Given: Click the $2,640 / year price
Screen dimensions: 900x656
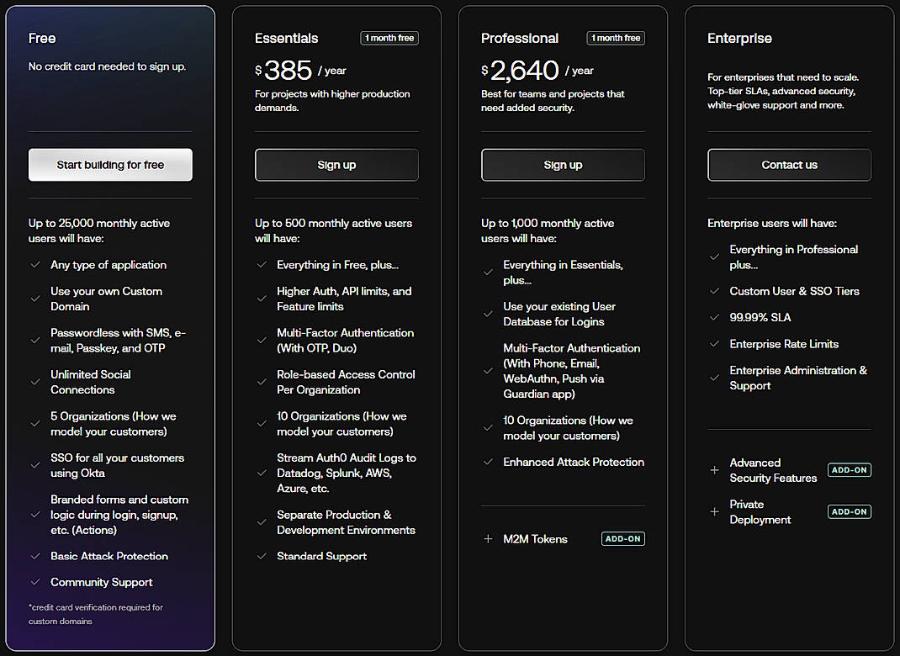Looking at the screenshot, I should coord(537,71).
